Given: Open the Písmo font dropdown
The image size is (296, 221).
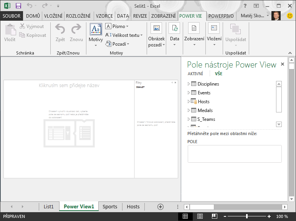Looking at the screenshot, I should [x=117, y=26].
